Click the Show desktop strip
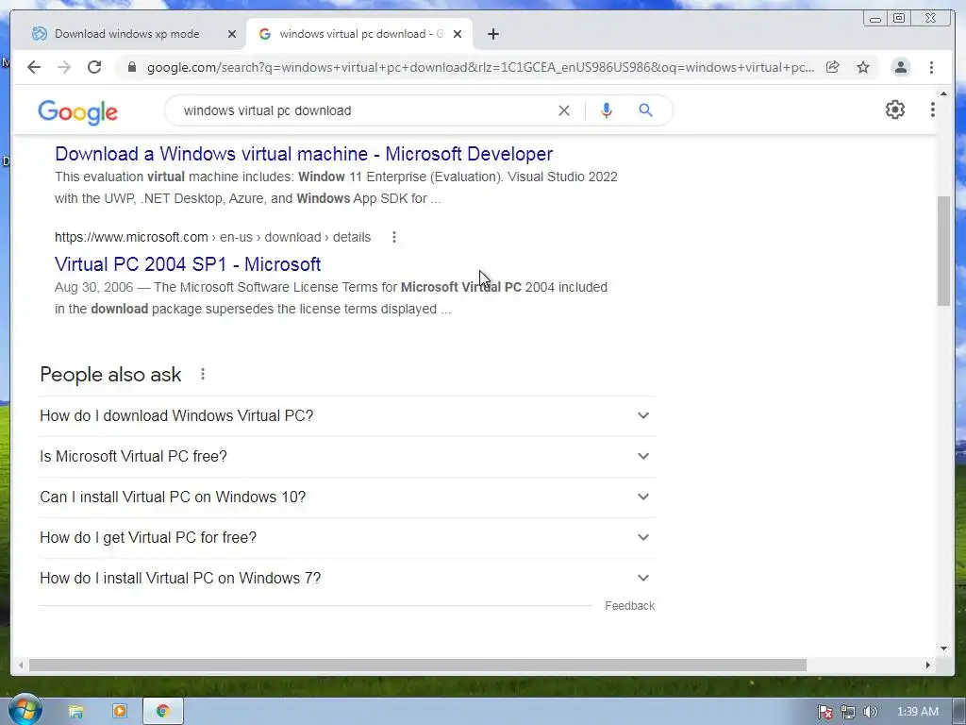The height and width of the screenshot is (725, 966). click(959, 712)
